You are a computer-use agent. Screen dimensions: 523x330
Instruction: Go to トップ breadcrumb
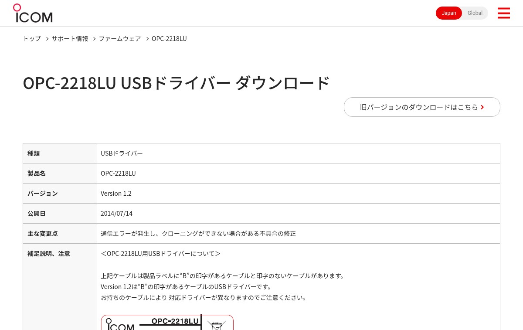coord(32,39)
